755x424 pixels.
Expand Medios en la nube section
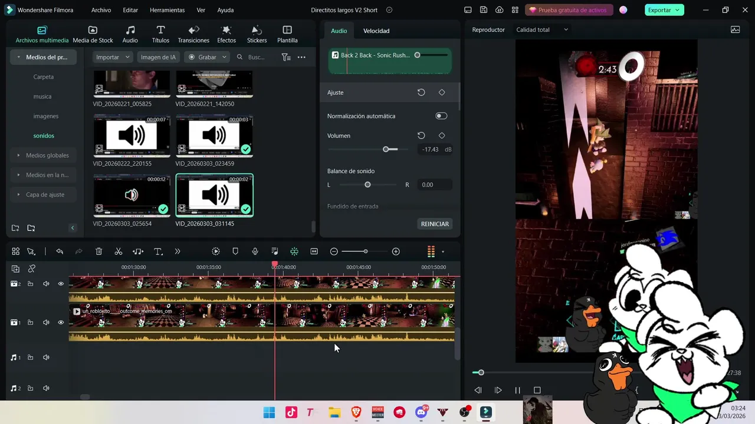coord(19,175)
